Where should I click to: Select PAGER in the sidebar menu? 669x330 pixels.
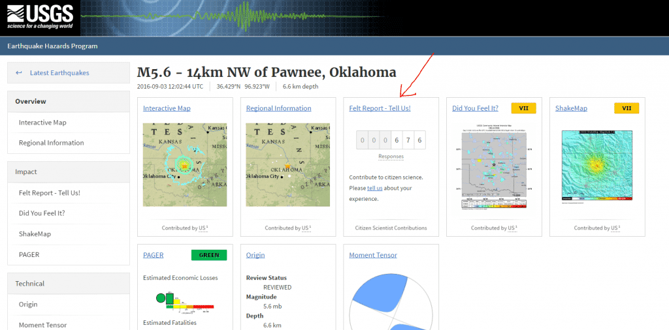click(x=30, y=254)
